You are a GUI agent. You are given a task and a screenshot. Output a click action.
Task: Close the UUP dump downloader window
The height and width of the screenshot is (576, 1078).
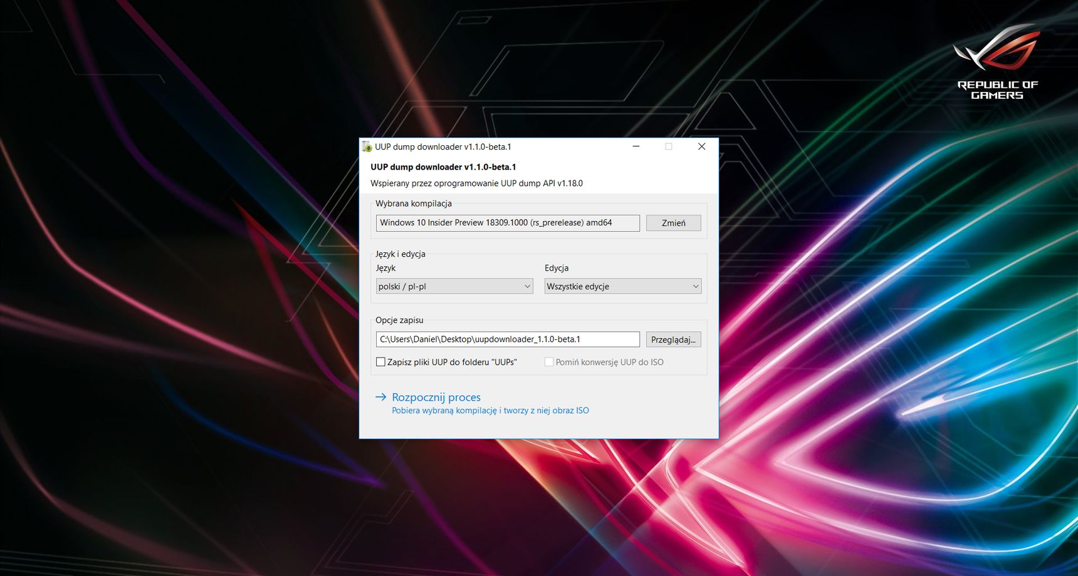(702, 147)
